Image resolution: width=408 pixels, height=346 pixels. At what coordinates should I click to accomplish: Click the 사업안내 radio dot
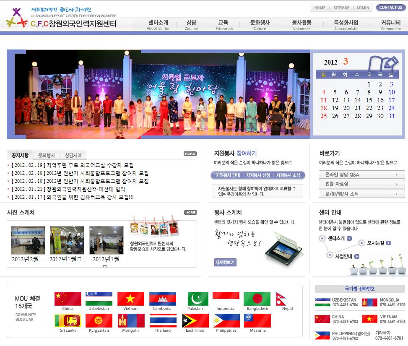[x=330, y=255]
